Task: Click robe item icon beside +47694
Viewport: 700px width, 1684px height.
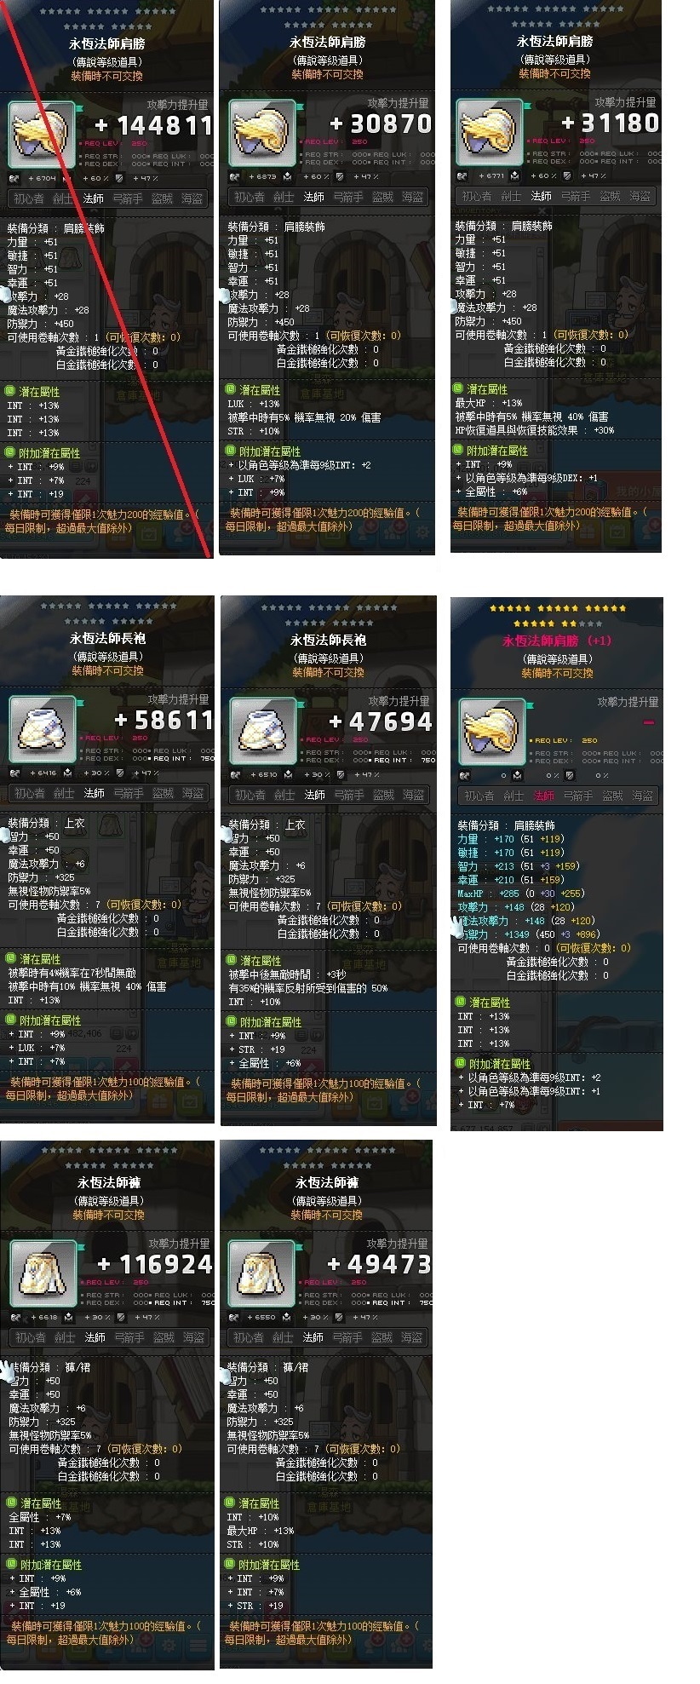Action: (263, 732)
